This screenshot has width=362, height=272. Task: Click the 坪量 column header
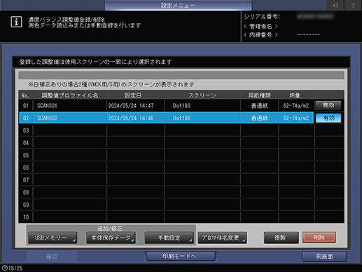coord(295,95)
